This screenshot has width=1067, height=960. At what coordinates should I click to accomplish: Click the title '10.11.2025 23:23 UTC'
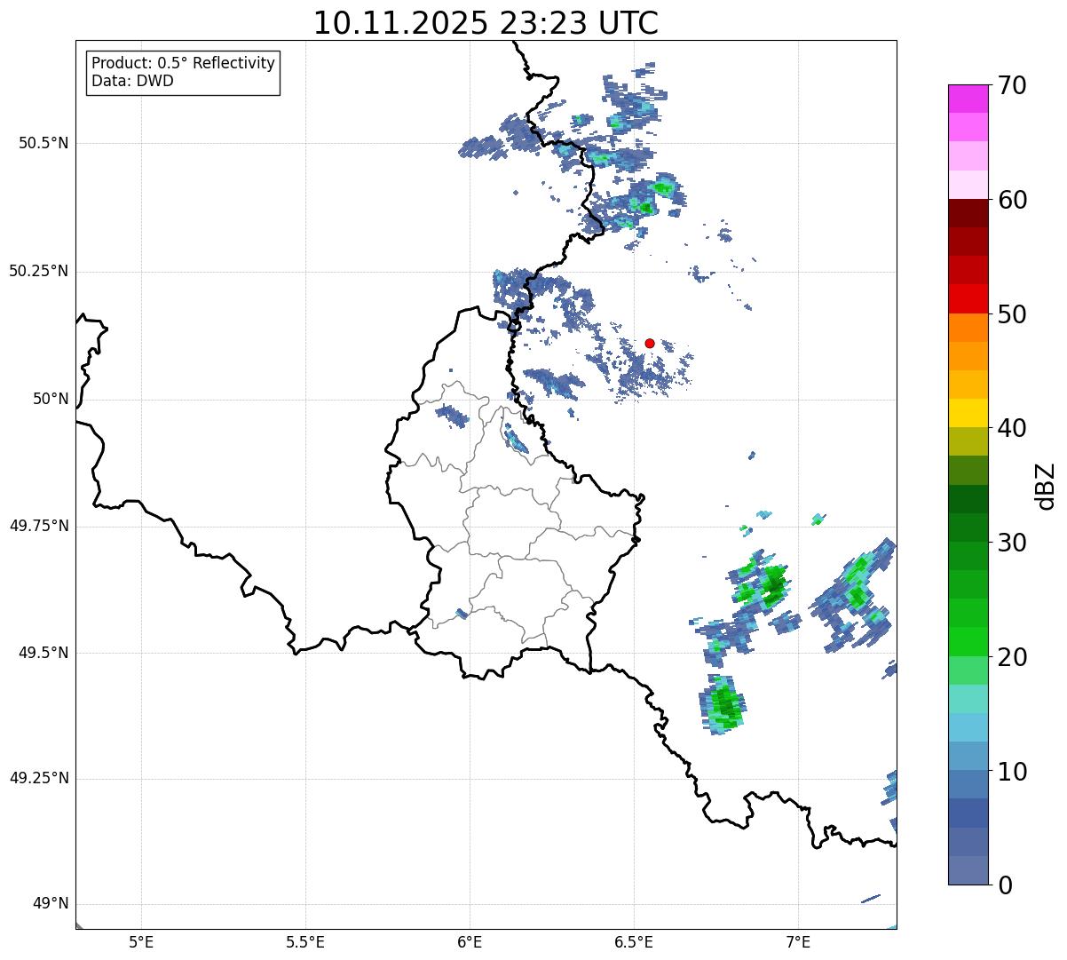click(x=486, y=23)
